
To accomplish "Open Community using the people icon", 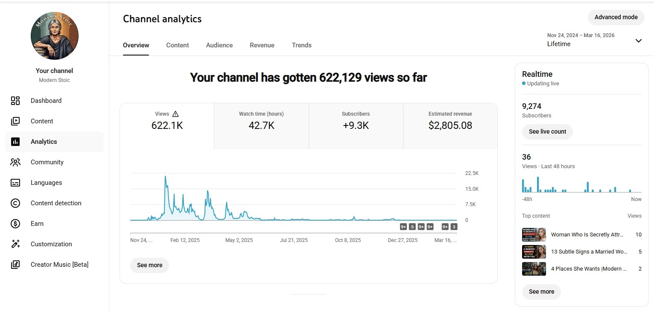I will click(15, 162).
